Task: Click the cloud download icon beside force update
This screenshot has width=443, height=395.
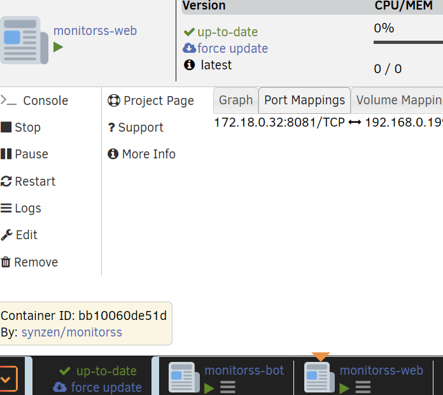Action: coord(189,48)
